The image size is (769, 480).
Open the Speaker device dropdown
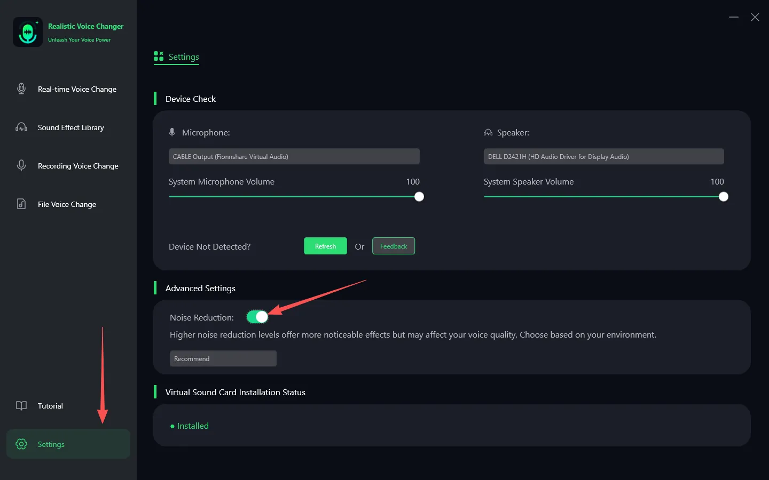[603, 157]
